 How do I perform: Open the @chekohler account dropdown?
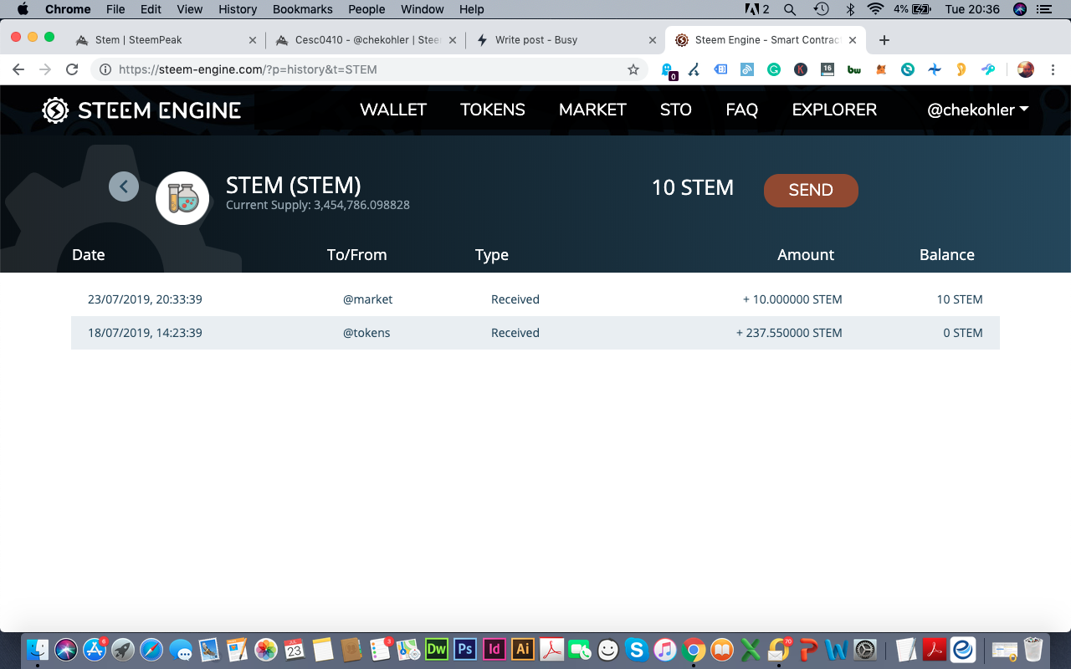pyautogui.click(x=978, y=110)
